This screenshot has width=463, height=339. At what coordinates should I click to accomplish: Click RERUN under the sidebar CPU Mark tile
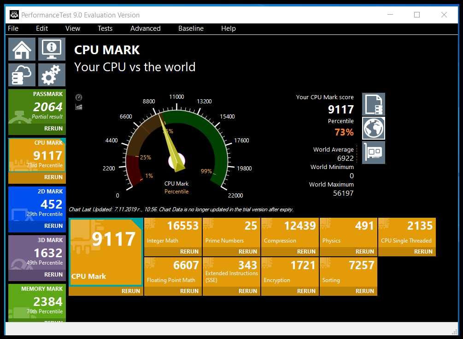53,177
